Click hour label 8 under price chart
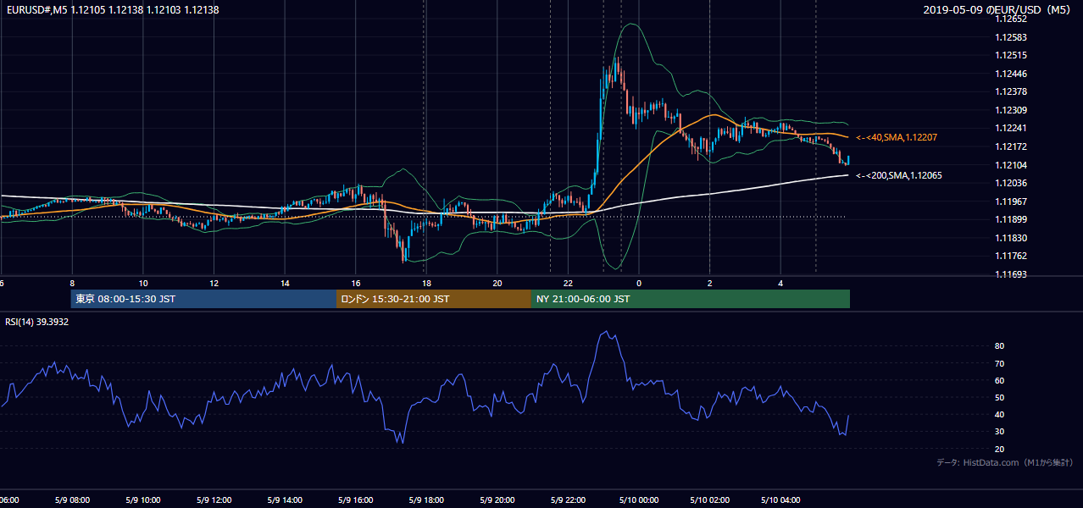The height and width of the screenshot is (508, 1083). pos(72,284)
